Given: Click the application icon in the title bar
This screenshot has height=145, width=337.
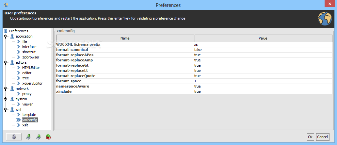Looking at the screenshot, I should pyautogui.click(x=6, y=5).
